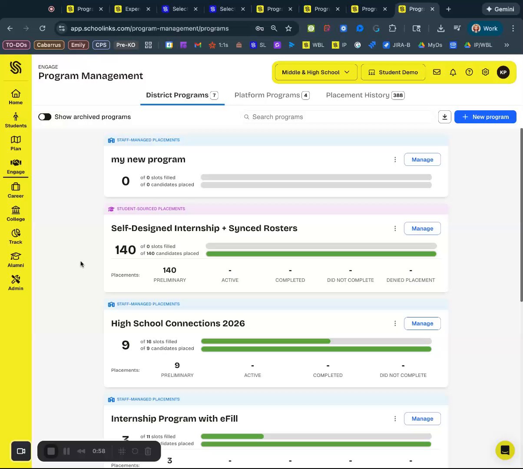Open the chat support bubble

click(505, 450)
